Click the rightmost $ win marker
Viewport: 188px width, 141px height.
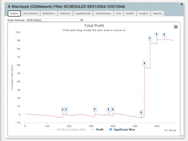(x=164, y=35)
